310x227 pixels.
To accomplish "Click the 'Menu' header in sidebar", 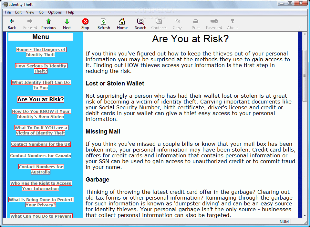I will [x=41, y=37].
